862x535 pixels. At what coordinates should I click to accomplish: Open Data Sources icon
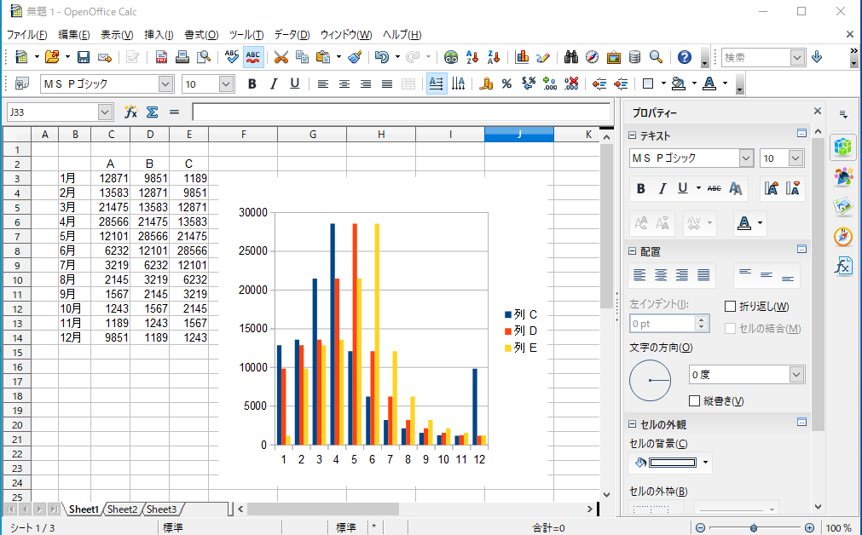point(634,57)
